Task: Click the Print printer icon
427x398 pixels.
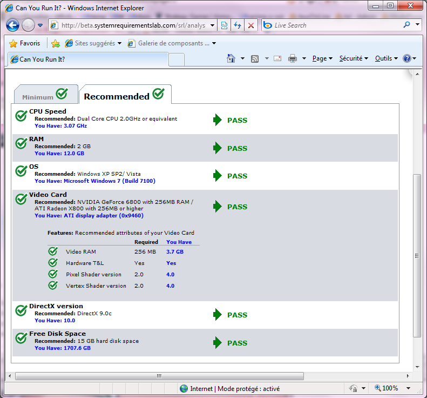Action: [293, 58]
